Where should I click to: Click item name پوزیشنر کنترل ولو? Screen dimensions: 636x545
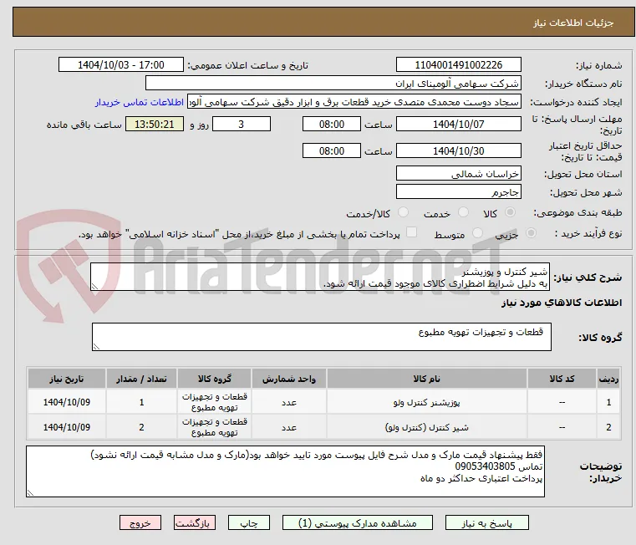[427, 403]
